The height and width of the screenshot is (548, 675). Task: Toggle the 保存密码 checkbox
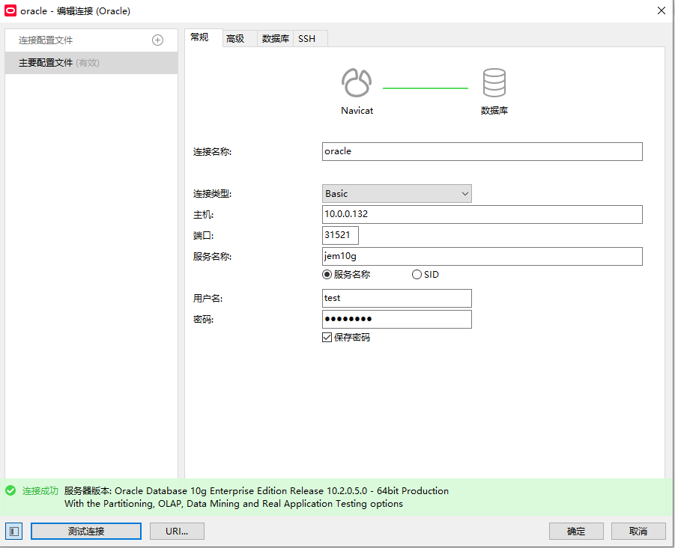click(x=327, y=337)
